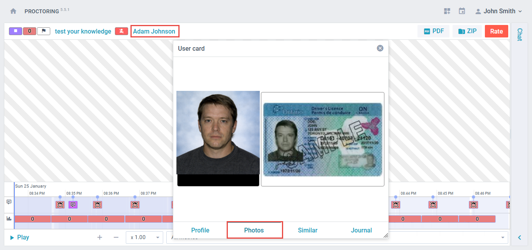532x250 pixels.
Task: Switch to the Profile tab
Action: tap(200, 230)
